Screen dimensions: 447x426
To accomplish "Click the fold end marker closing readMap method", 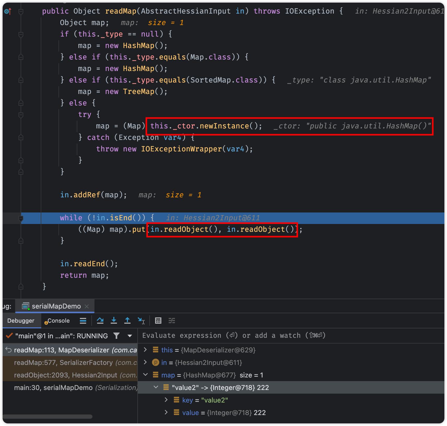I will click(21, 287).
